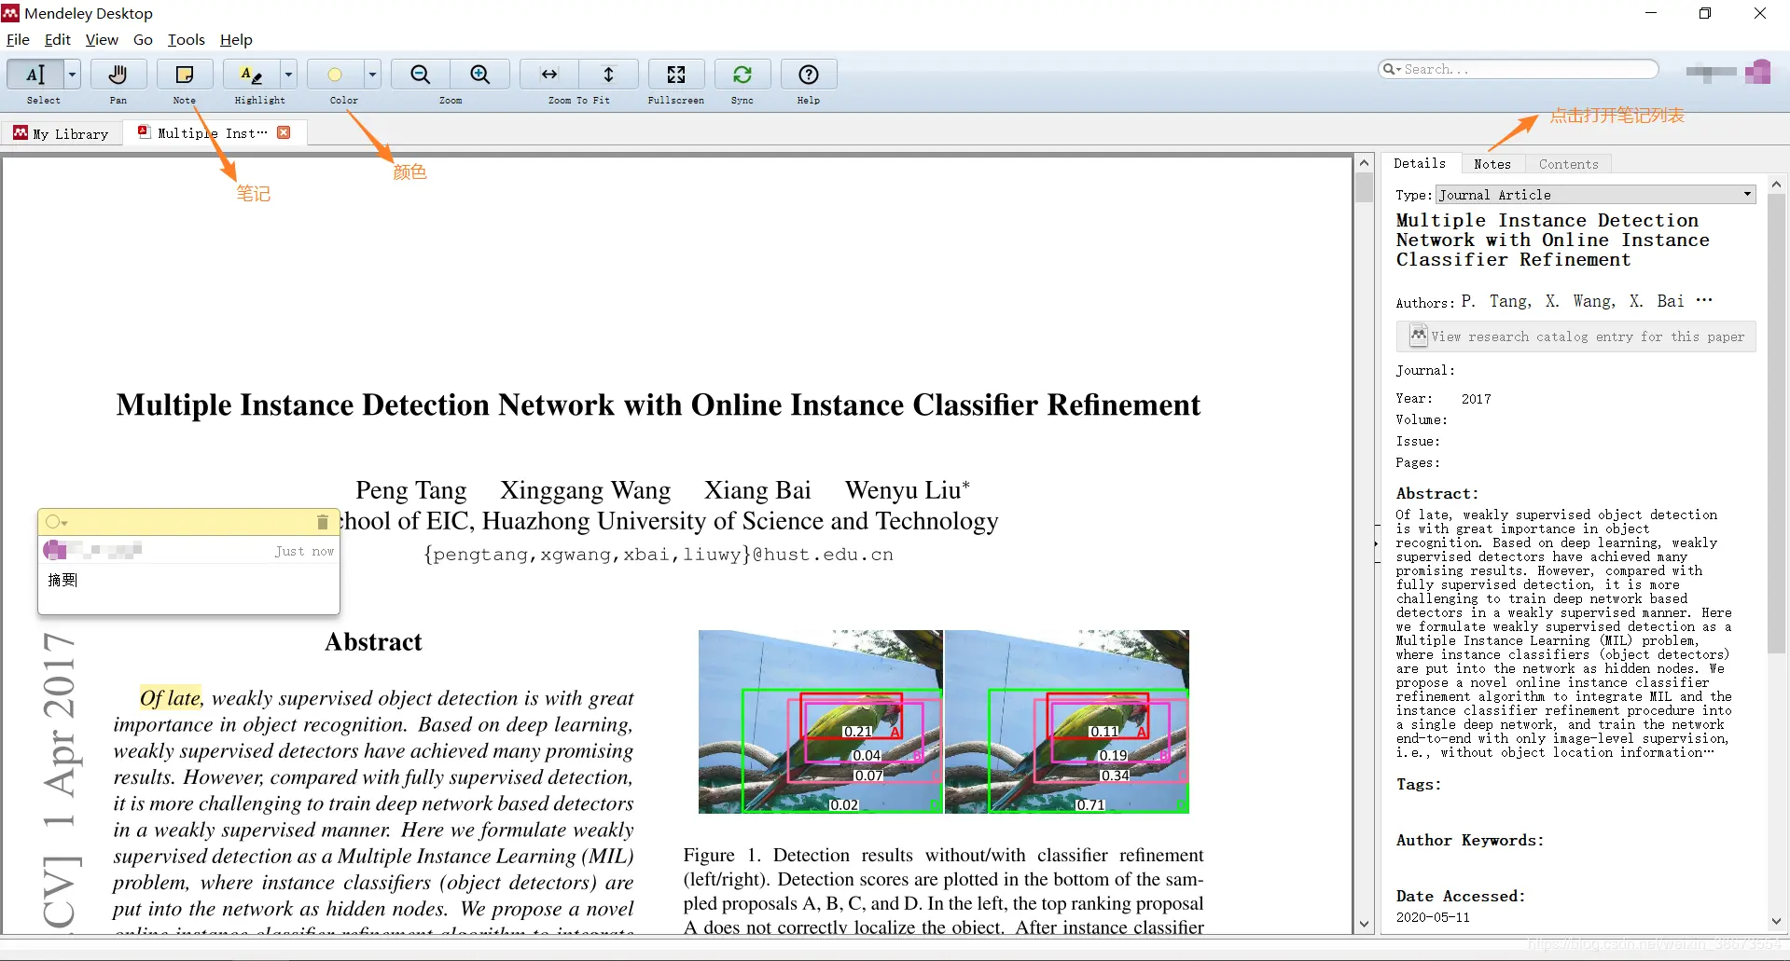The height and width of the screenshot is (961, 1790).
Task: Click the paper title in Details panel
Action: pyautogui.click(x=1552, y=240)
